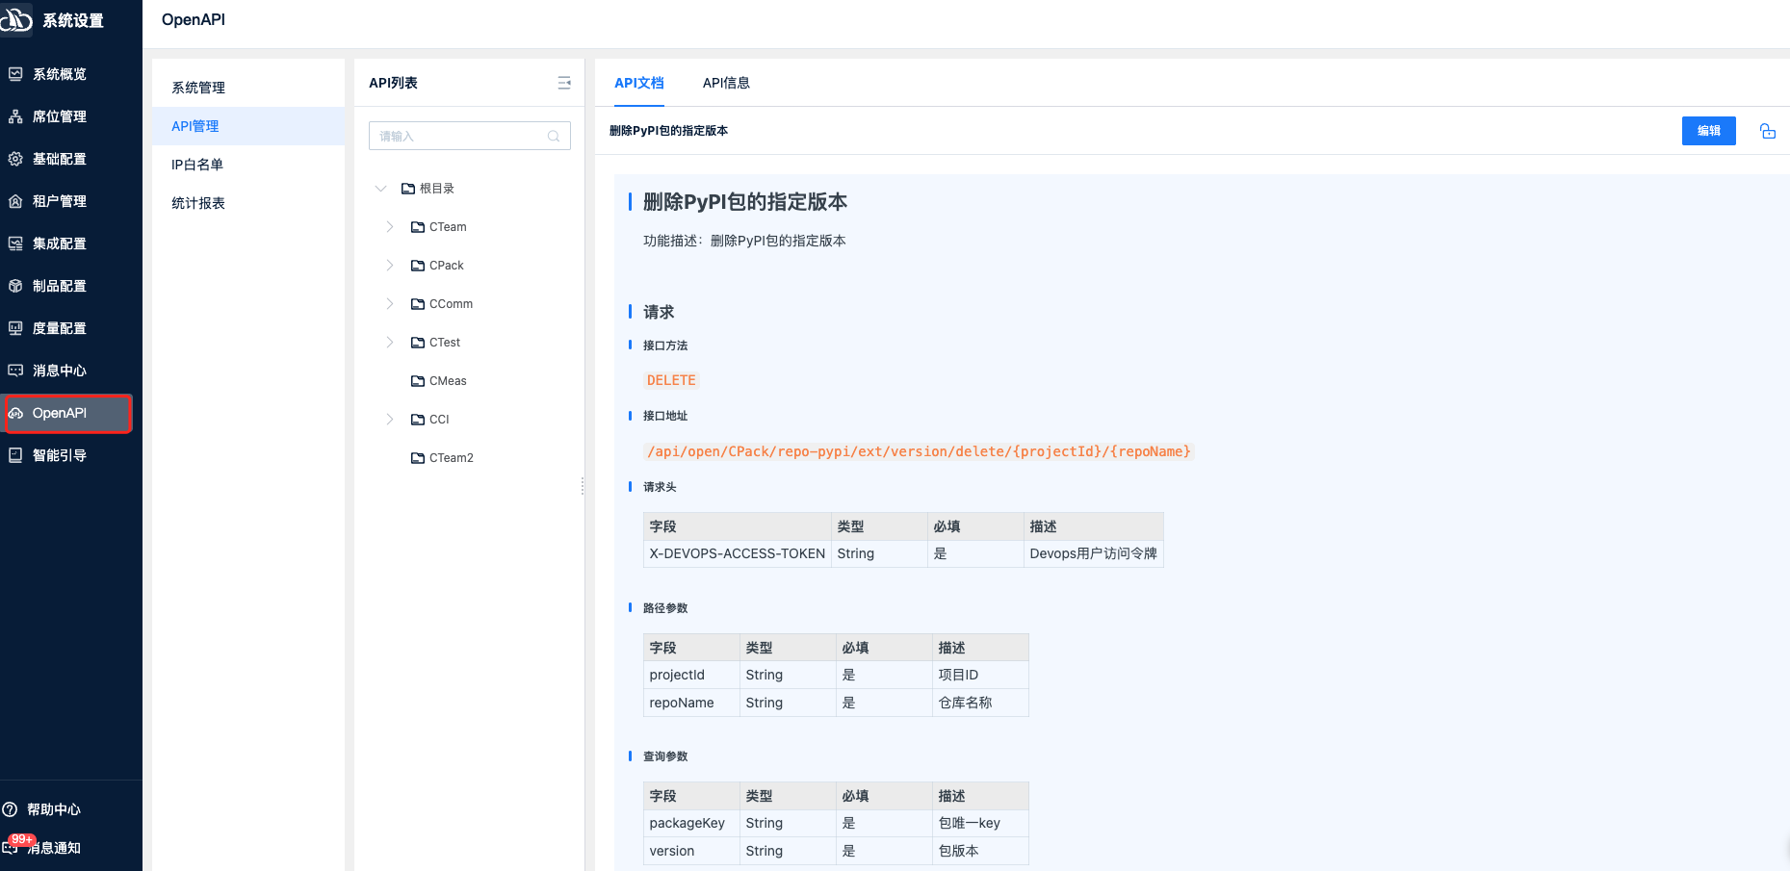Click the 项目ID description cell
Viewport: 1790px width, 871px height.
(x=980, y=675)
